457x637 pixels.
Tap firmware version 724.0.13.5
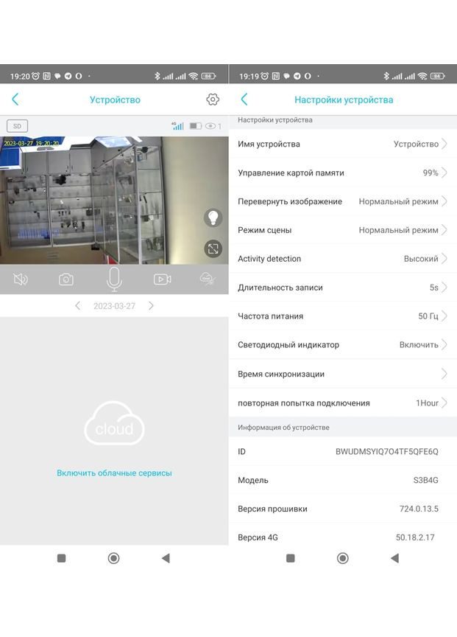point(419,509)
